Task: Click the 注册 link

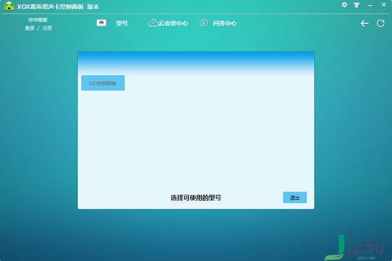Action: [x=47, y=28]
